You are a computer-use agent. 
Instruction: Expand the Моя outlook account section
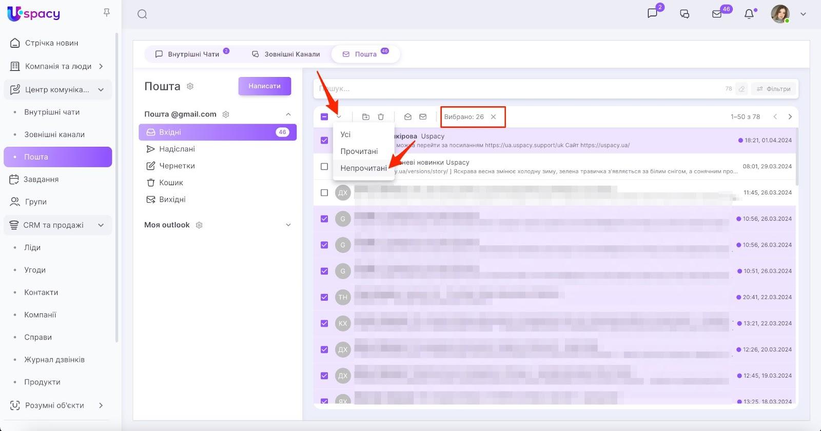click(x=288, y=225)
